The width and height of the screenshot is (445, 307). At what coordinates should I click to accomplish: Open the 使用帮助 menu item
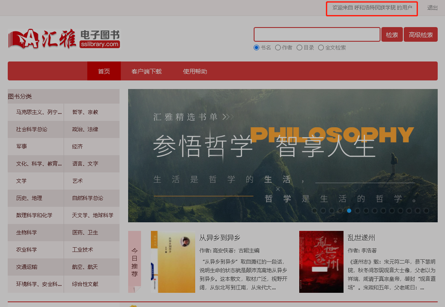(195, 71)
